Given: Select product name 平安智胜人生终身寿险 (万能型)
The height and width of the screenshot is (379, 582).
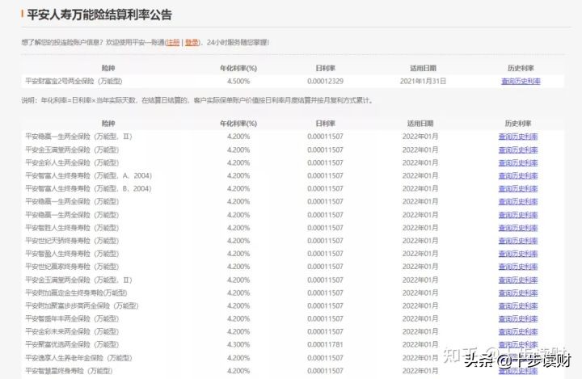Looking at the screenshot, I should pyautogui.click(x=72, y=228).
